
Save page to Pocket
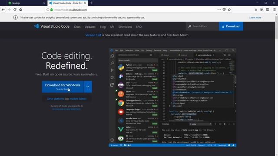224,10
